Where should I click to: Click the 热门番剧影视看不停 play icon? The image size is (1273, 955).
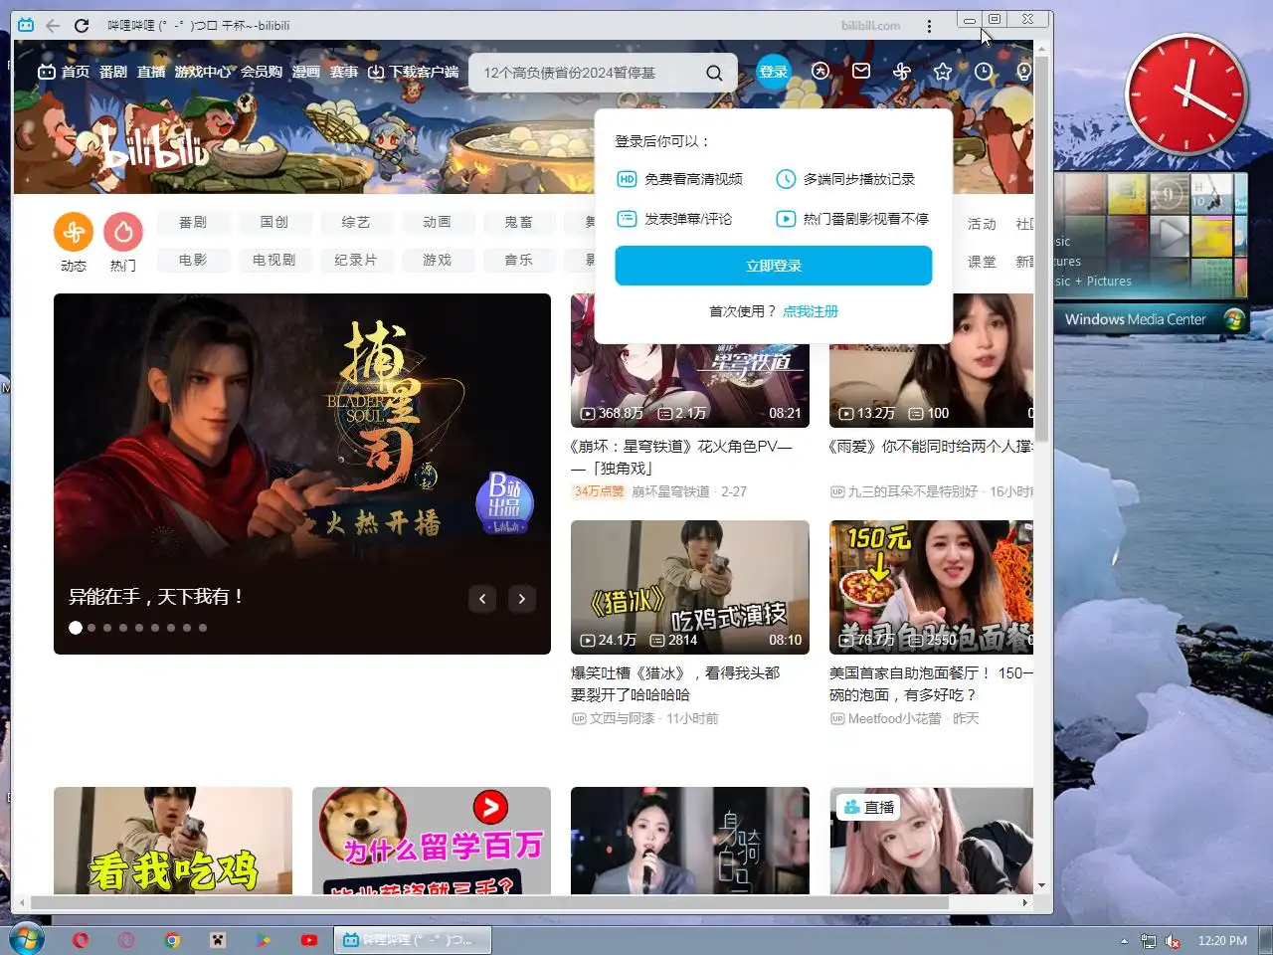[x=786, y=219]
